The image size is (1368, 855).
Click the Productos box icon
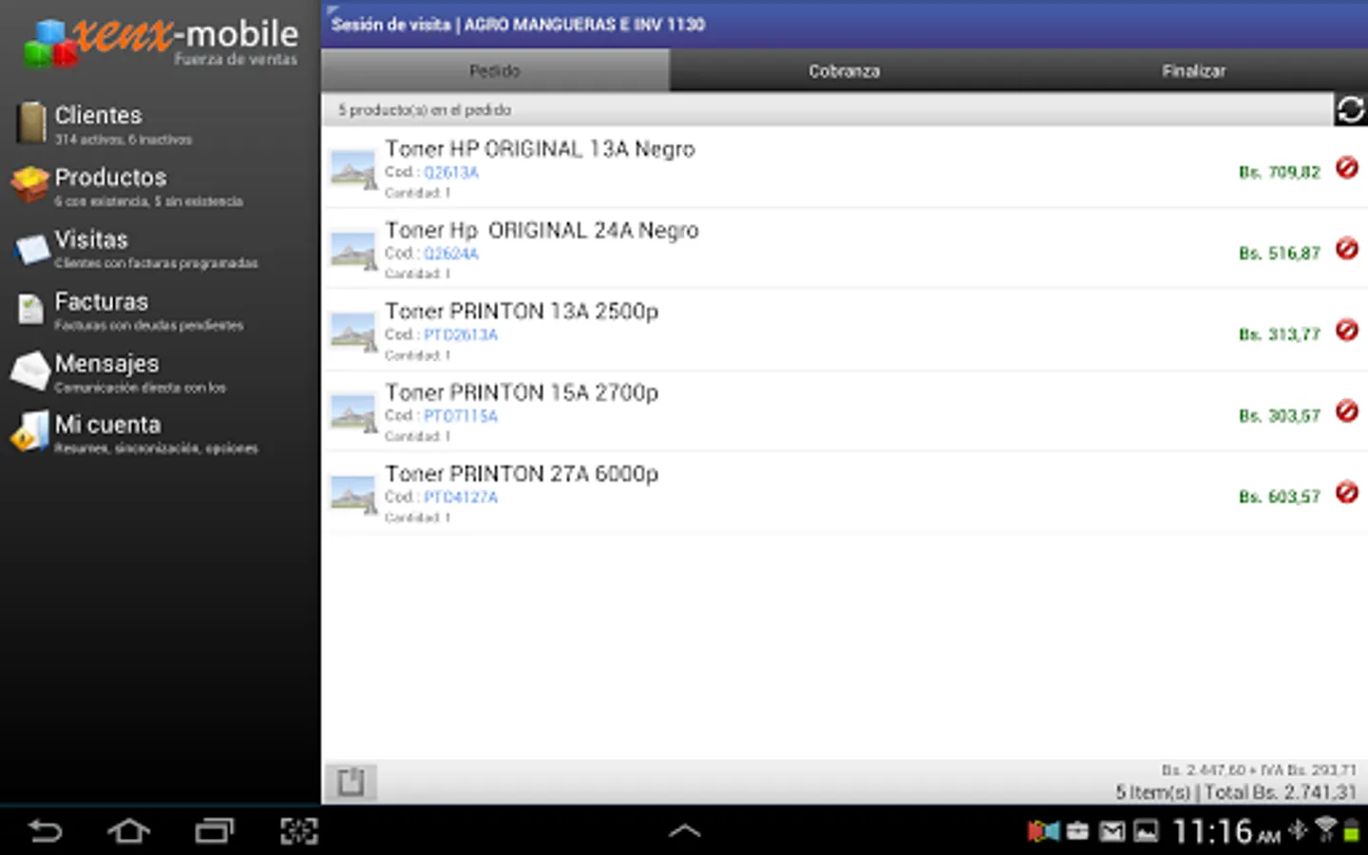click(30, 185)
